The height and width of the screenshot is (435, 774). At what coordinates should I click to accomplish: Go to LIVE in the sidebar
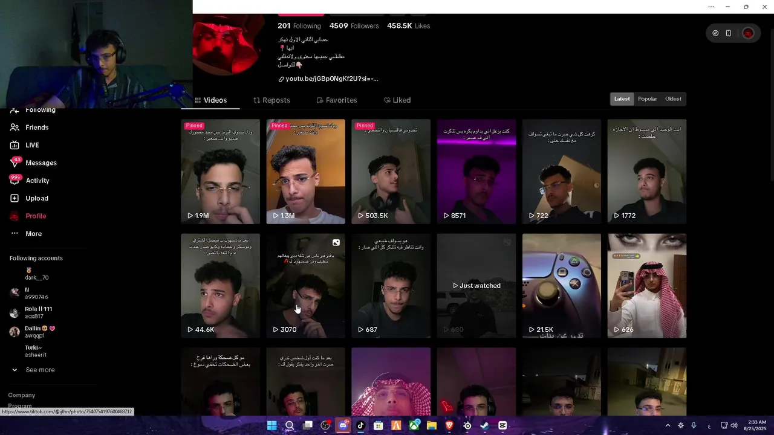[x=24, y=145]
